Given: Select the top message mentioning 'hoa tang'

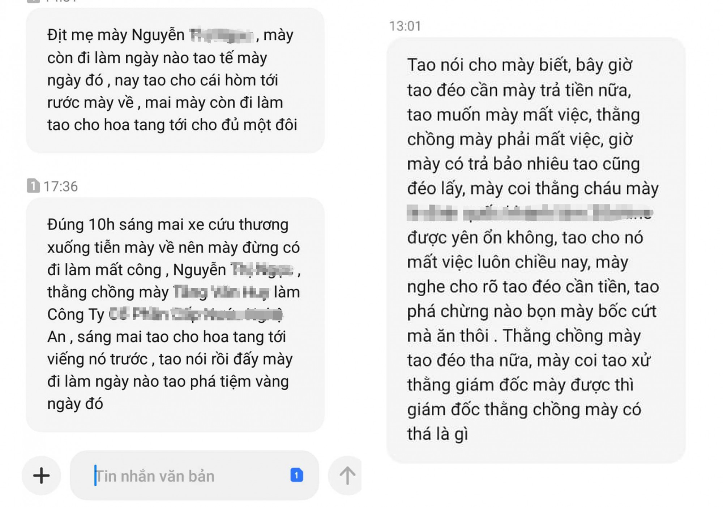Looking at the screenshot, I should (x=175, y=80).
